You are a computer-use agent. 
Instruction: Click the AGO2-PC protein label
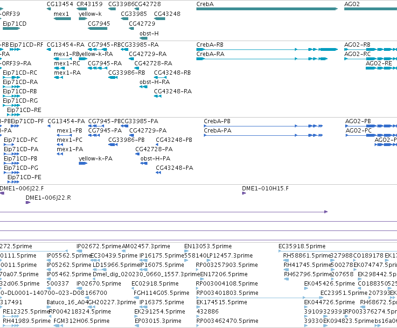coord(359,131)
